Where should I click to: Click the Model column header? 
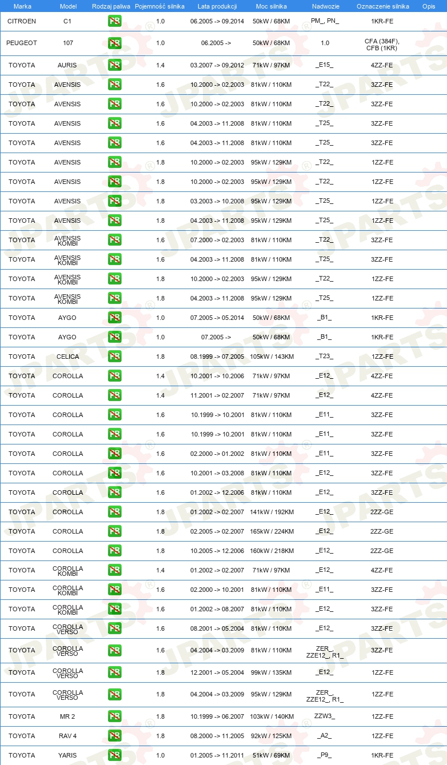(x=68, y=6)
